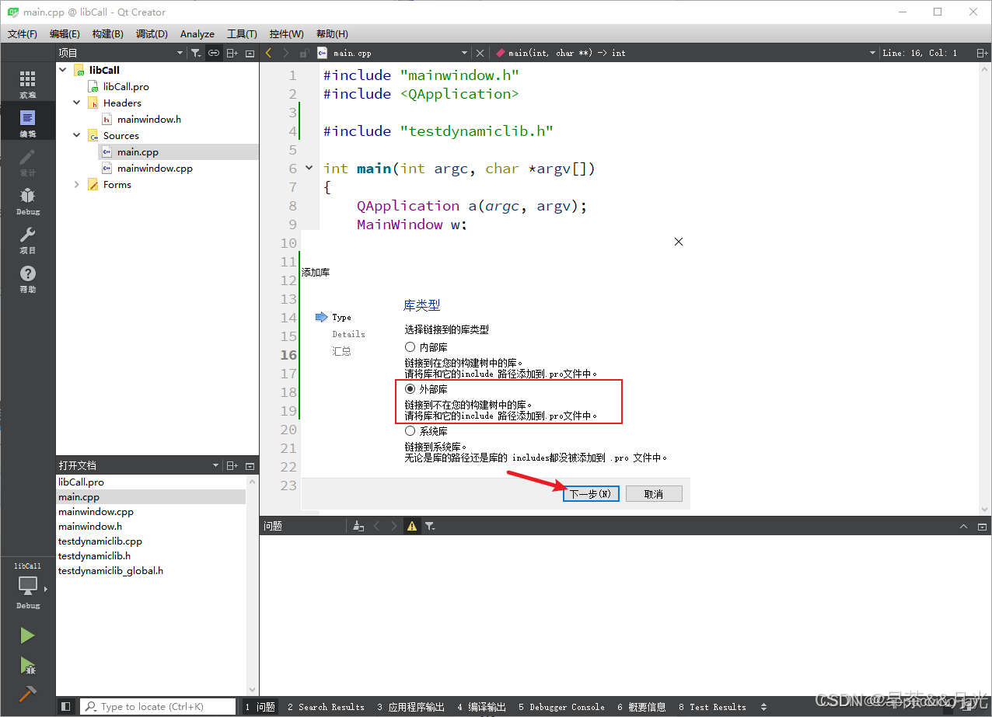Minimize the issues output pane with up arrow

(x=964, y=526)
